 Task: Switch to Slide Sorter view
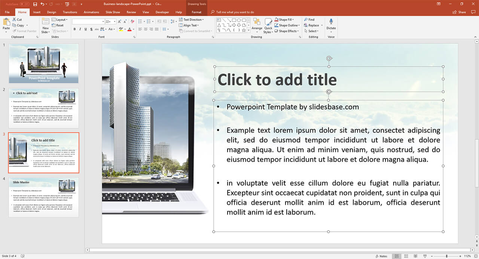(406, 256)
